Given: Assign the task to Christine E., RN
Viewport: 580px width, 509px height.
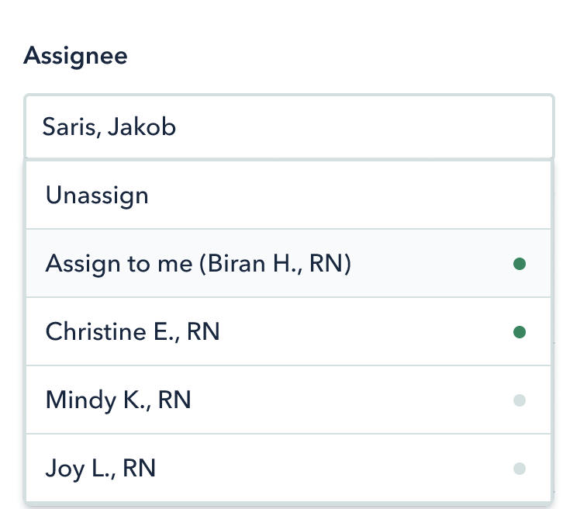Looking at the screenshot, I should 133,332.
